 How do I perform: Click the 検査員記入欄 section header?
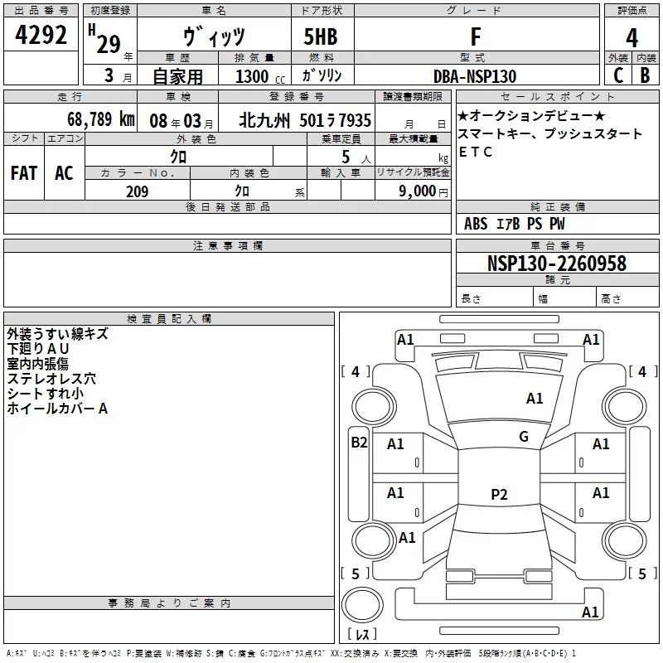coord(169,319)
